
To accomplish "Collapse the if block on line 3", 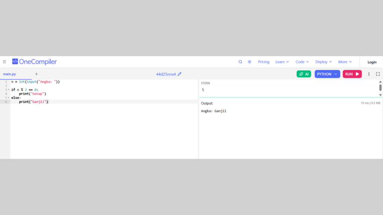I will [x=9, y=90].
